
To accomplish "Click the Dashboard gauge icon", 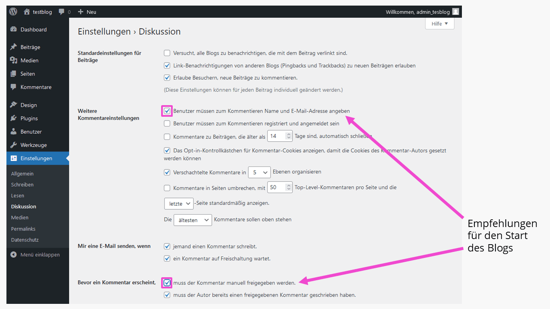I will [14, 30].
